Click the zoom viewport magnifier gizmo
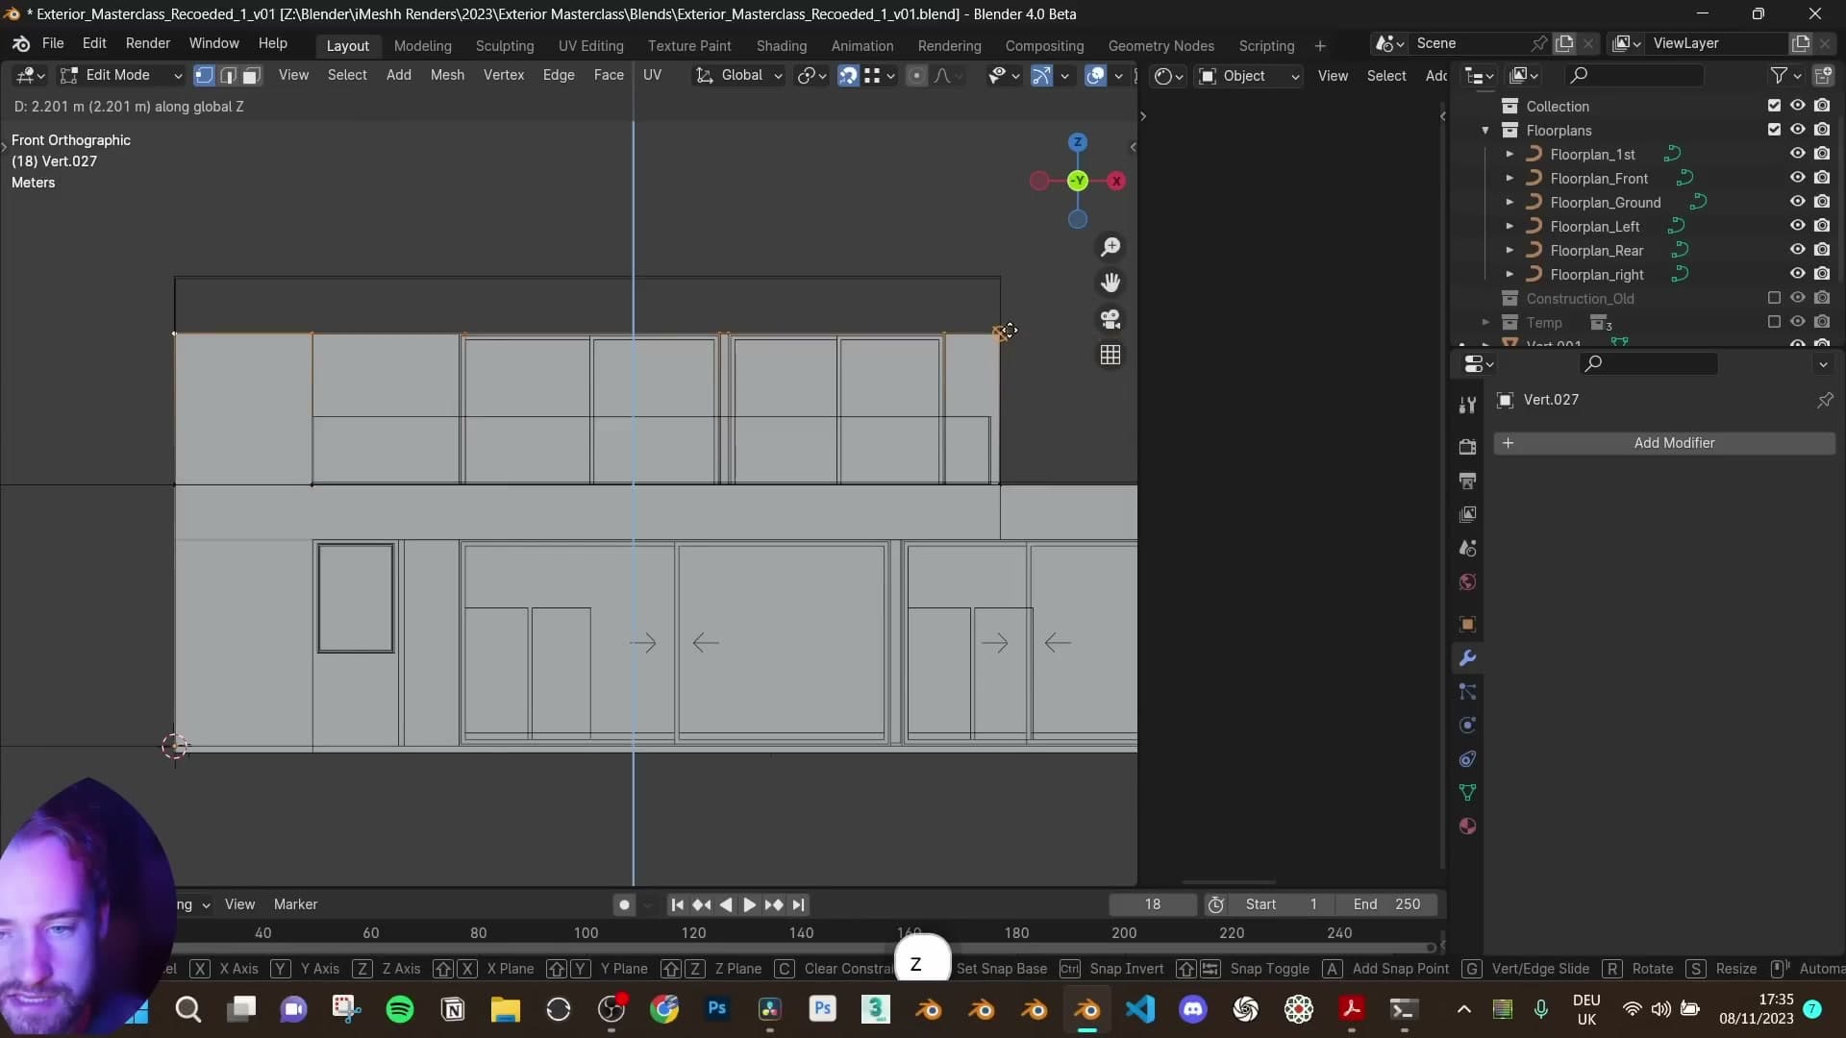 pos(1110,247)
